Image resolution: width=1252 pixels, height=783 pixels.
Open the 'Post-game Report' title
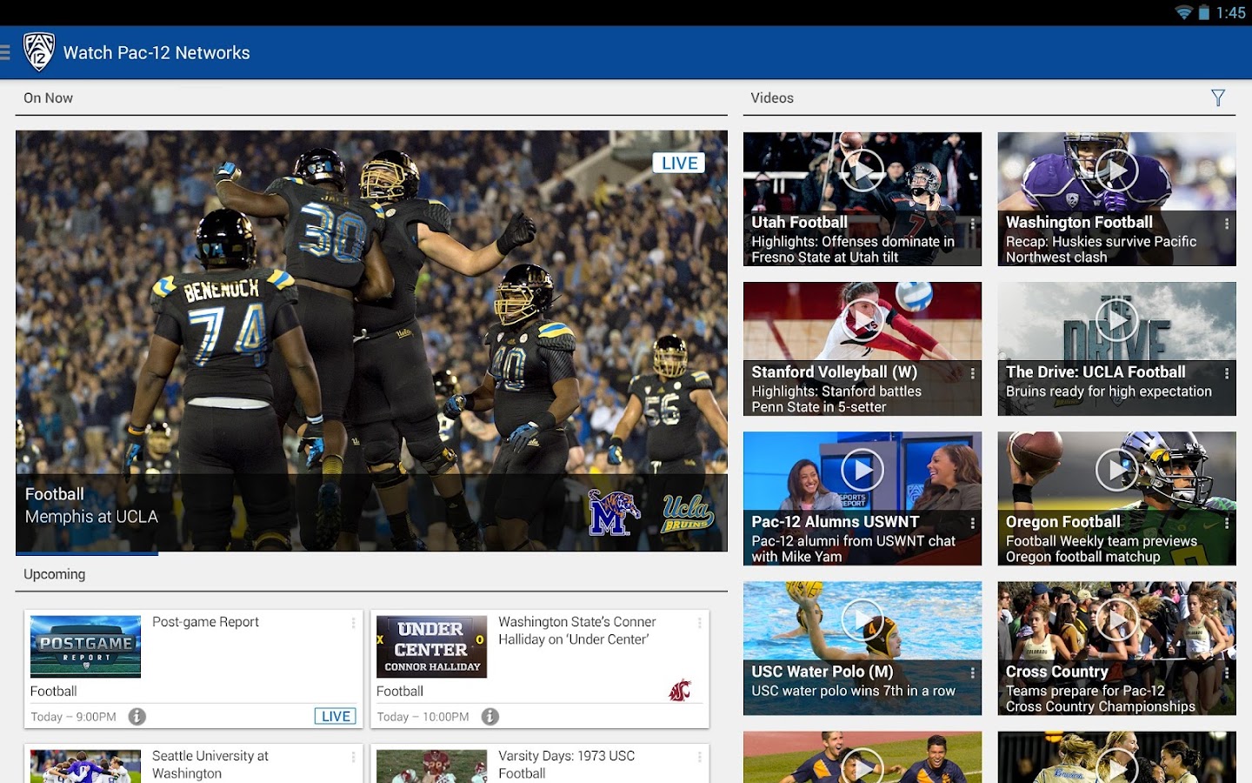pyautogui.click(x=205, y=622)
